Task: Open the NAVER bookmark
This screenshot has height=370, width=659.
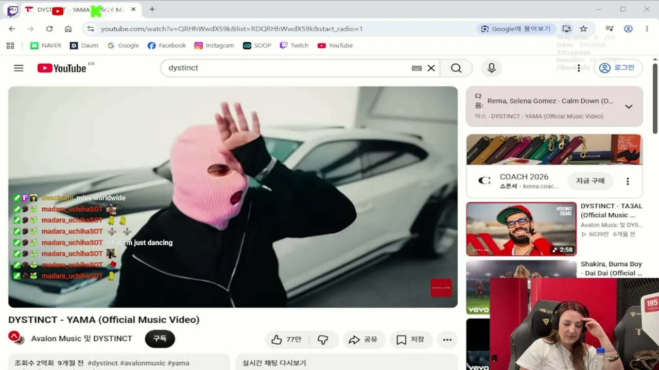Action: [x=46, y=46]
